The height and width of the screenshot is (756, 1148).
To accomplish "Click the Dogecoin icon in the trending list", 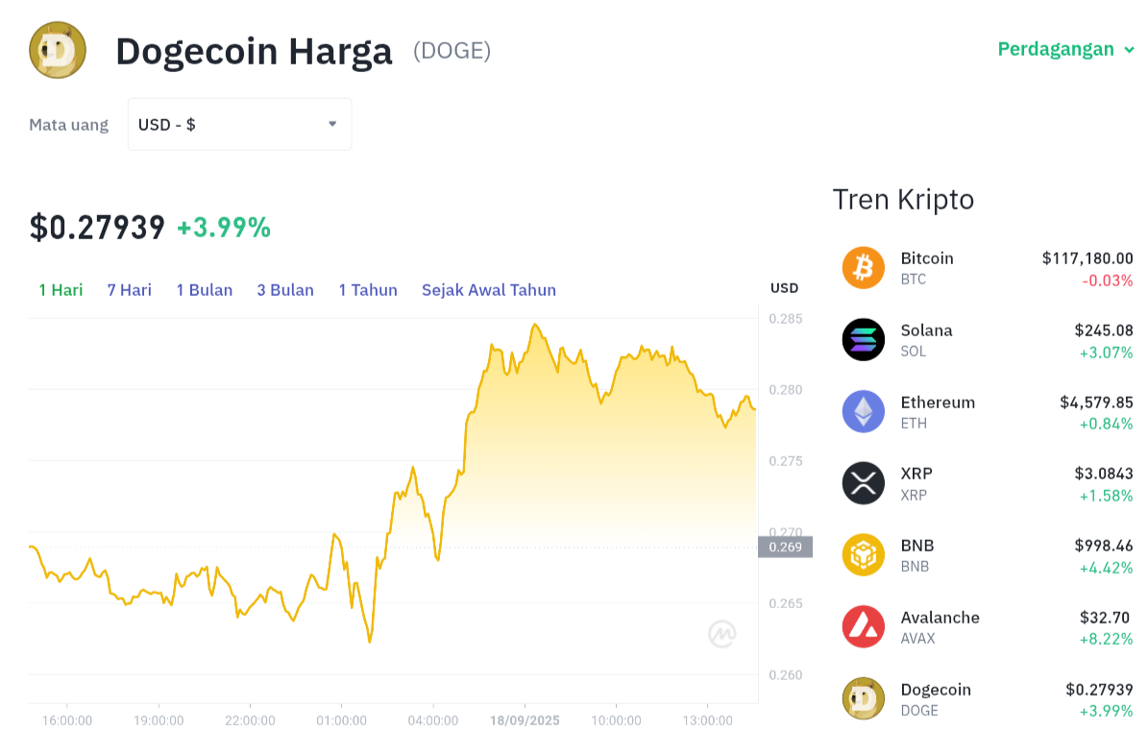I will click(864, 699).
